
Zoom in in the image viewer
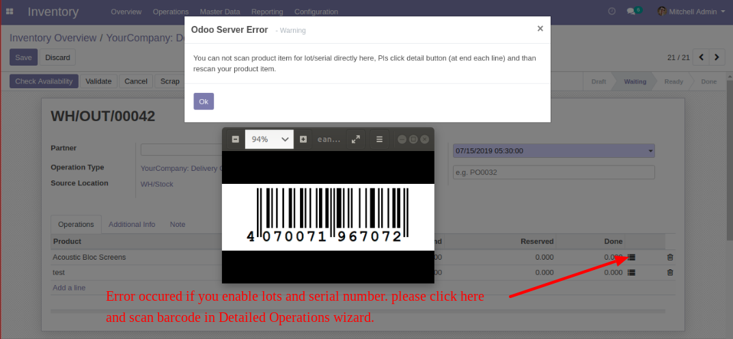point(303,139)
